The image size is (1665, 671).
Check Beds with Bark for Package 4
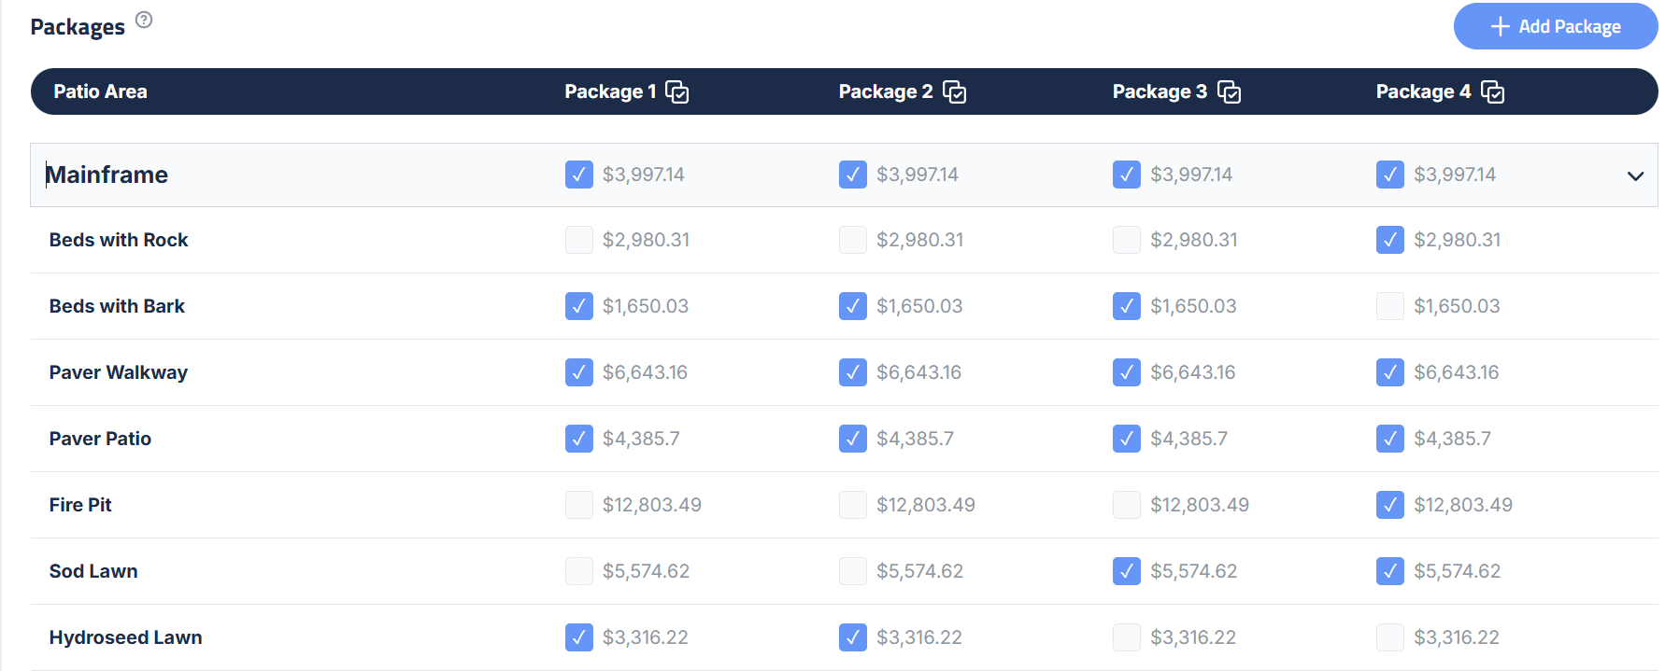click(x=1389, y=306)
